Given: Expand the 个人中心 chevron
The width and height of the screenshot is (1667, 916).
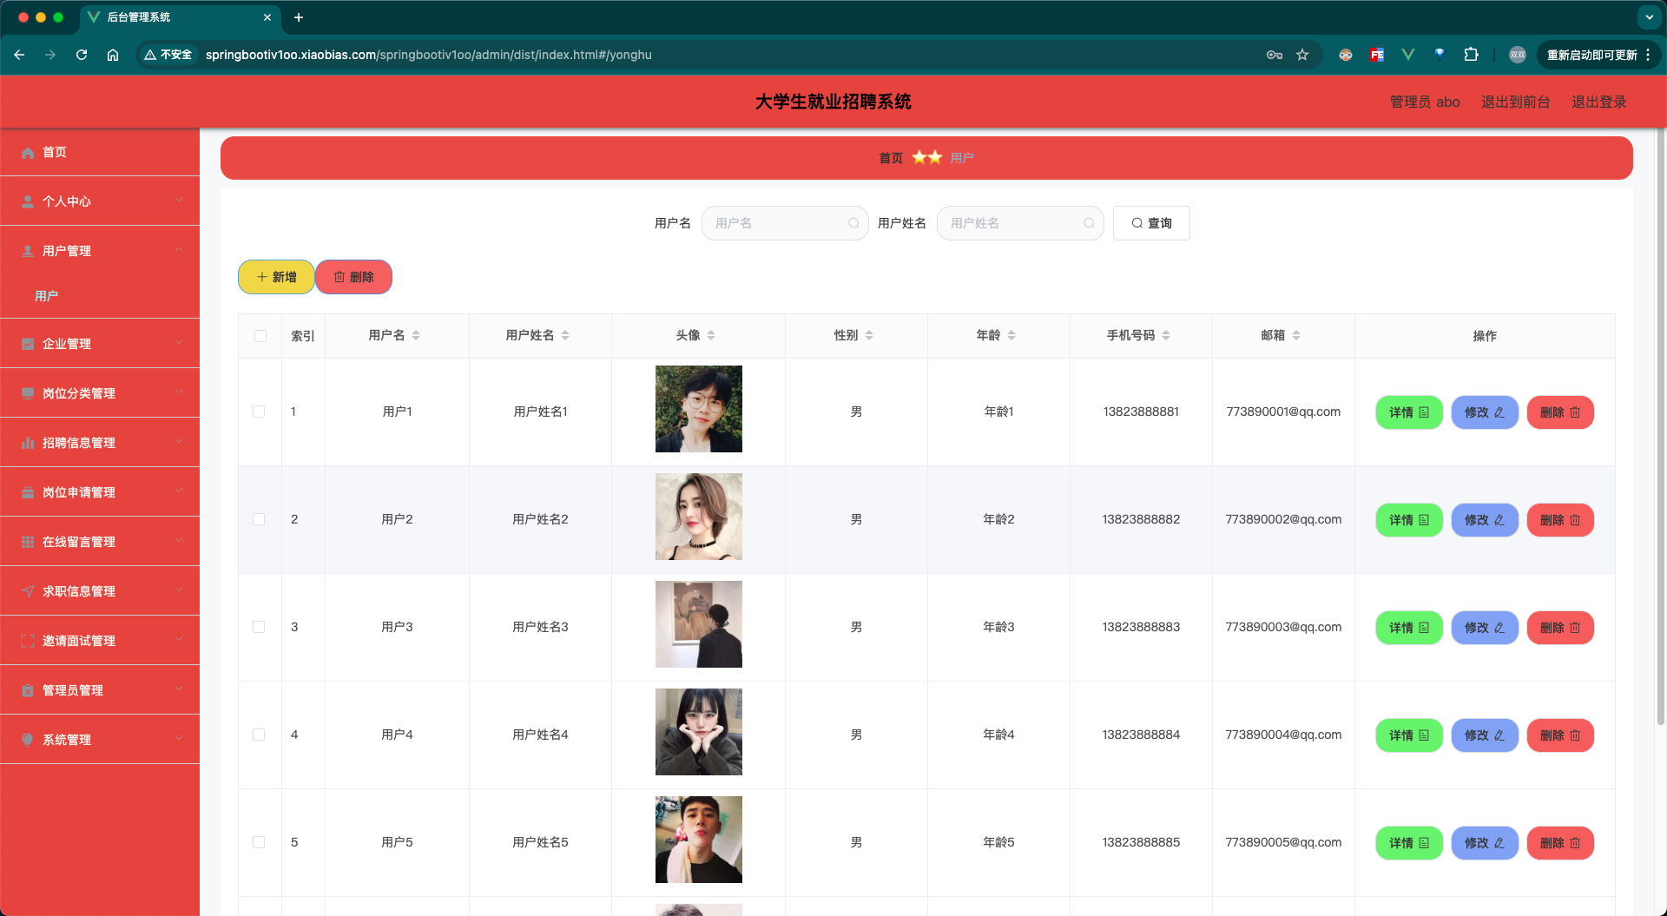Looking at the screenshot, I should point(179,201).
